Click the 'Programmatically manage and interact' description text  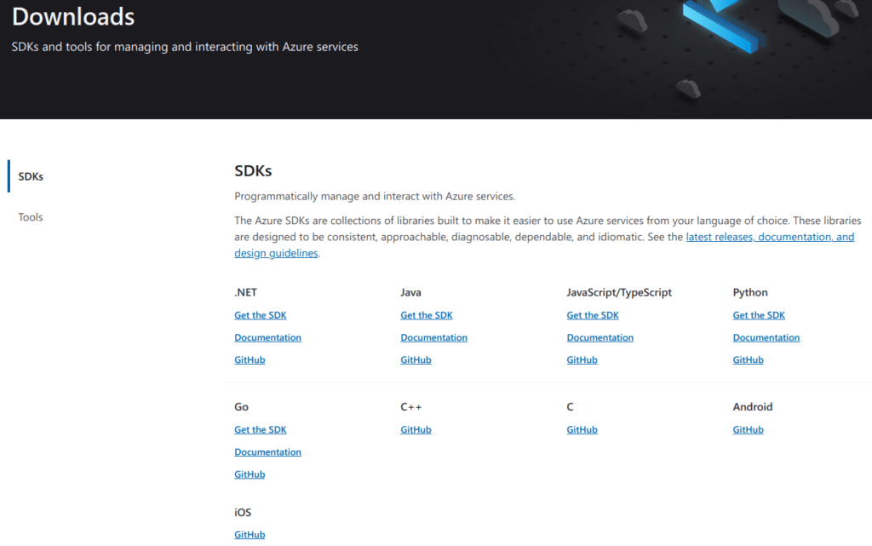[x=375, y=196]
